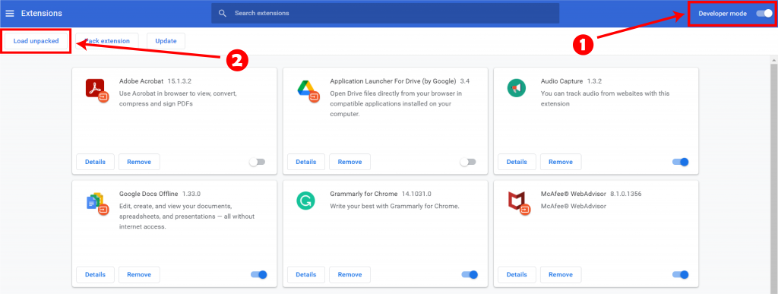Remove the McAfee WebAdvisor extension
Image resolution: width=778 pixels, height=294 pixels.
[x=561, y=274]
